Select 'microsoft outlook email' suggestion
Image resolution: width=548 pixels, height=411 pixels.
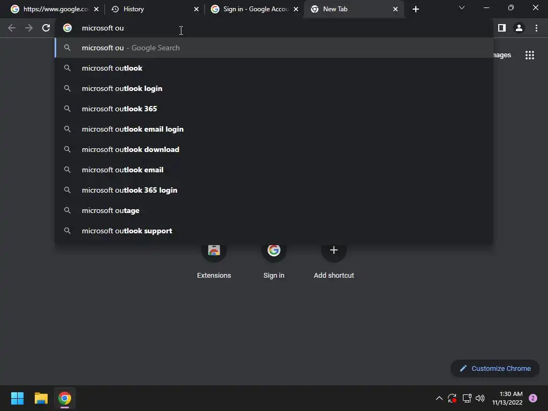tap(273, 170)
